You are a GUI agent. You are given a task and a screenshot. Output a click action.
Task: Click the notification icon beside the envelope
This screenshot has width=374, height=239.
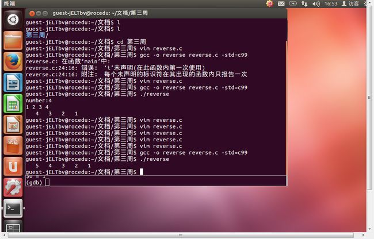pyautogui.click(x=270, y=3)
